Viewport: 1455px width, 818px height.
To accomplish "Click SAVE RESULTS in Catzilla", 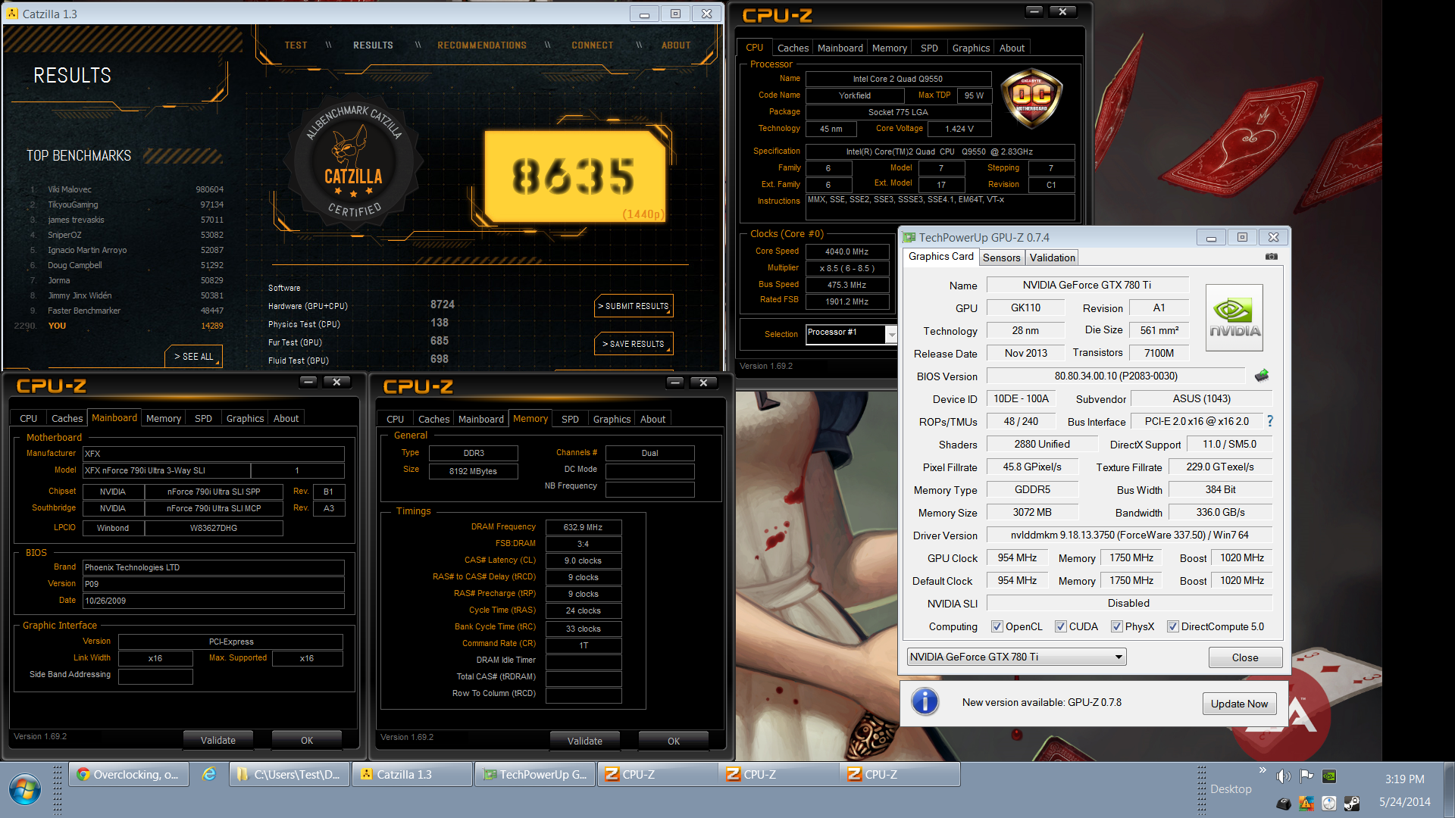I will tap(634, 344).
